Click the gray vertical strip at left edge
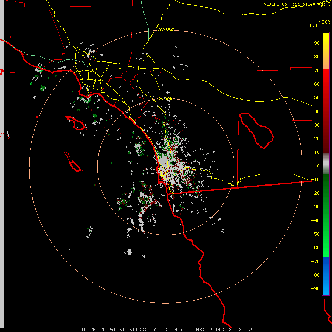 (x=2, y=164)
